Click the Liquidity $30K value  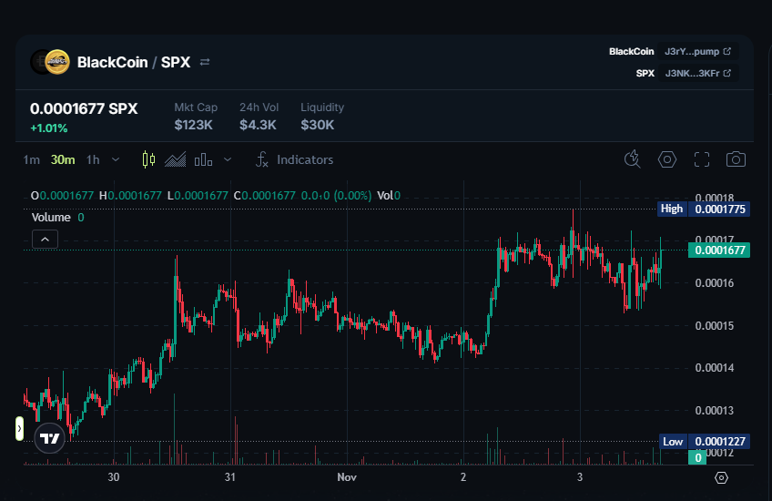318,125
